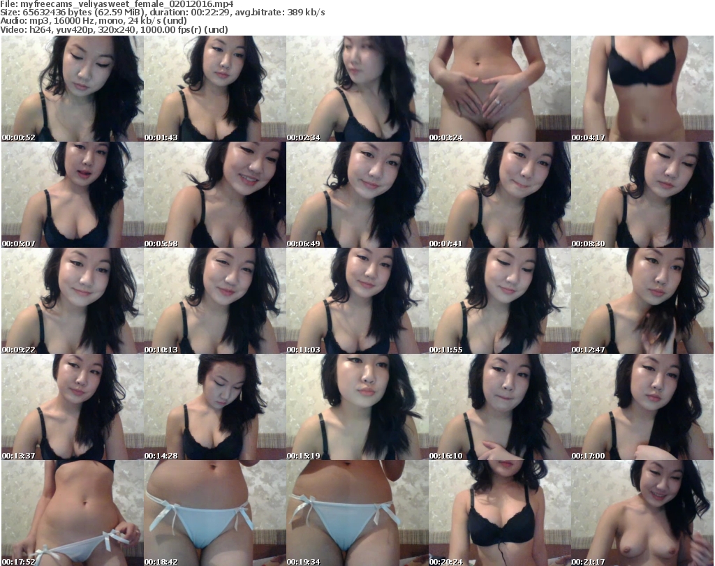715x566 pixels.
Task: Choose the frame at 00:15:19
Action: [x=357, y=407]
